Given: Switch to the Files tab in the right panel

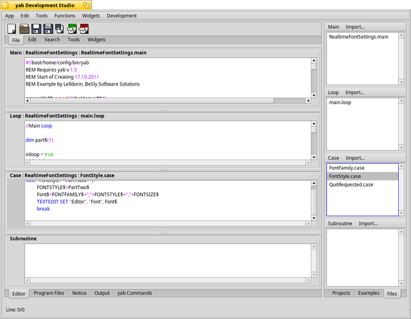Looking at the screenshot, I should [x=392, y=294].
